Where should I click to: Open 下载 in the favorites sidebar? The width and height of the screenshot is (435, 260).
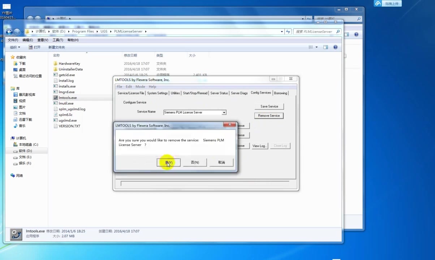pyautogui.click(x=22, y=64)
